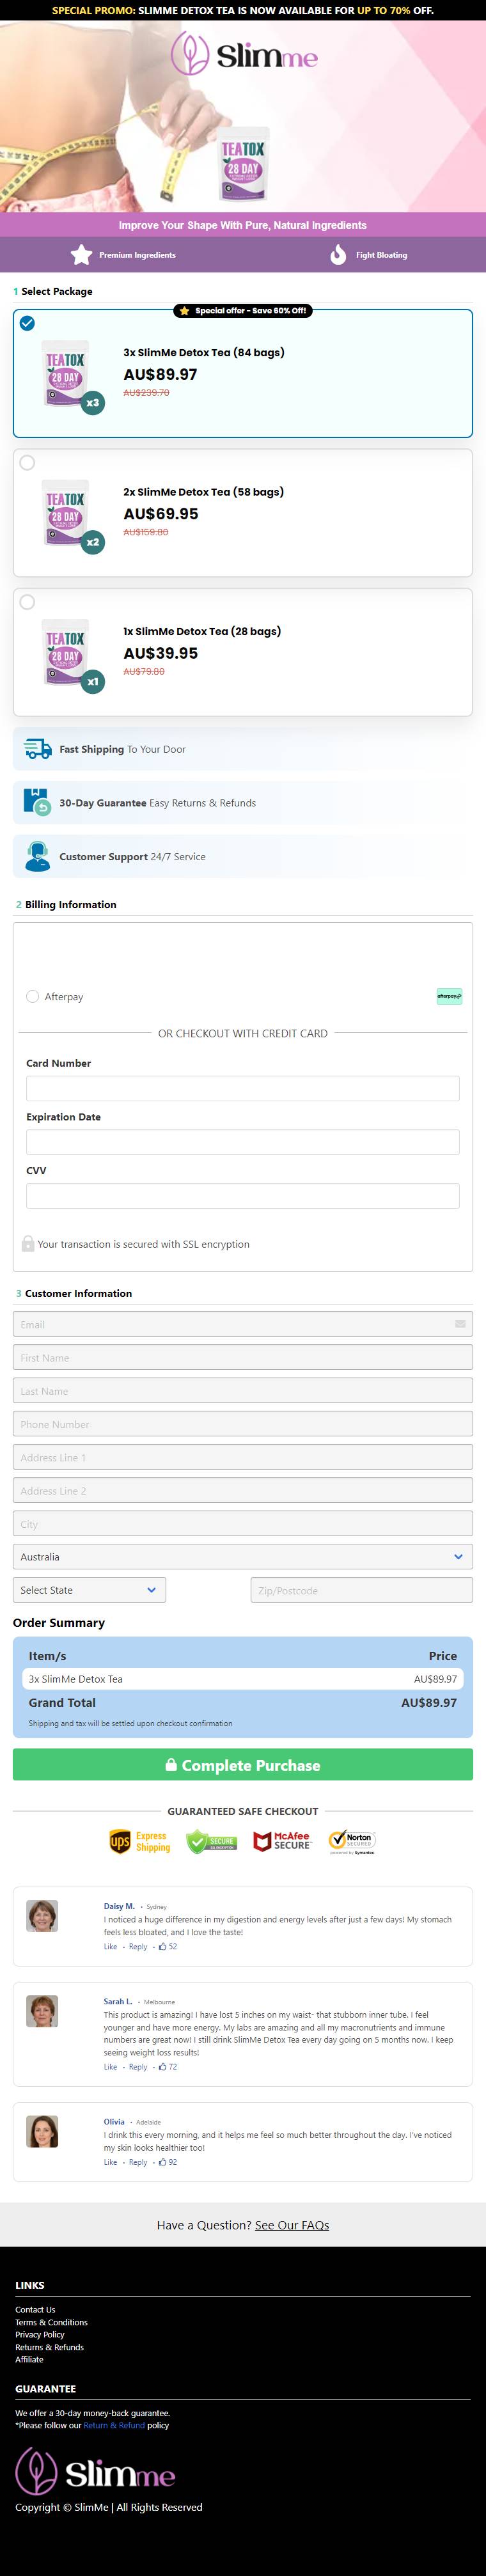Click the Norton Secured badge
This screenshot has width=486, height=2576.
coord(352,1841)
